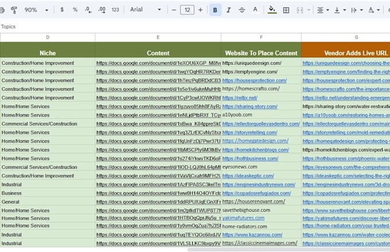Open Google Doc link starting 1ddRPUIUqEGnXF

[158, 202]
